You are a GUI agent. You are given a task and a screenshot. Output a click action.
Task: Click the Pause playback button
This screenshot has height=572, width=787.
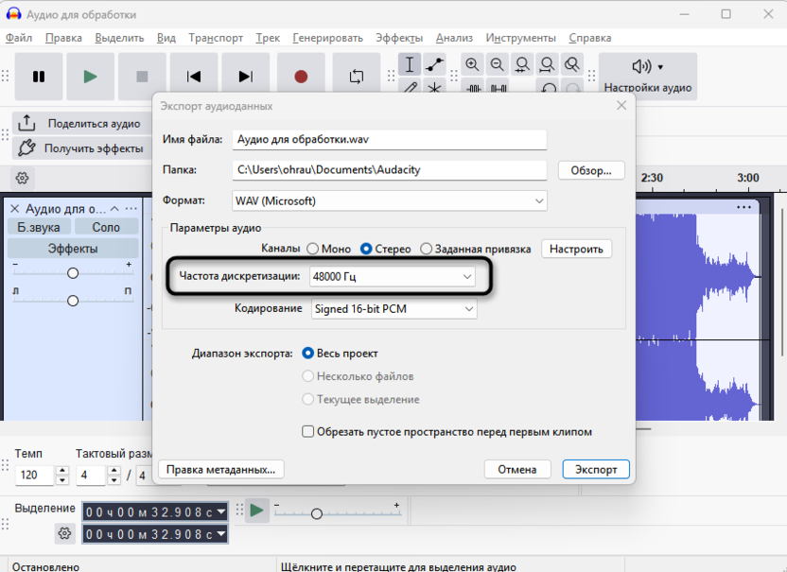point(39,77)
